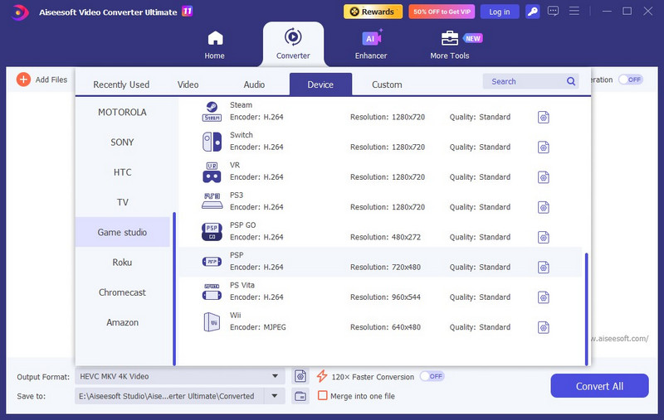Click the Aiseesoft app logo
The width and height of the screenshot is (664, 420).
coord(19,12)
